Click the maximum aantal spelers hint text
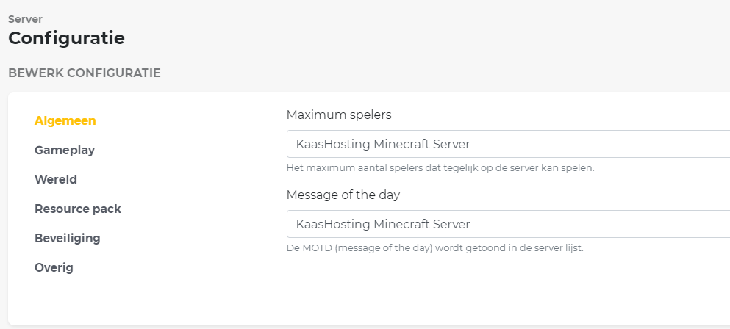This screenshot has height=329, width=730. tap(440, 167)
